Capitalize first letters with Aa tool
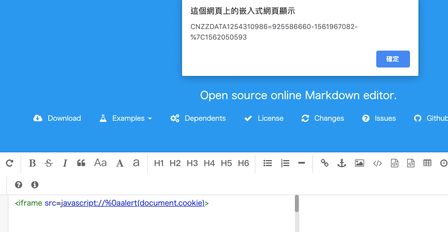This screenshot has width=448, height=232. pos(101,163)
